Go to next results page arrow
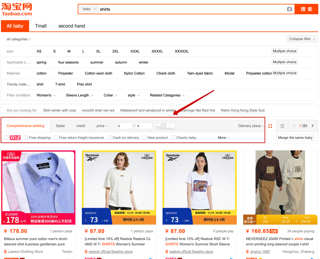The width and height of the screenshot is (320, 259). click(313, 126)
